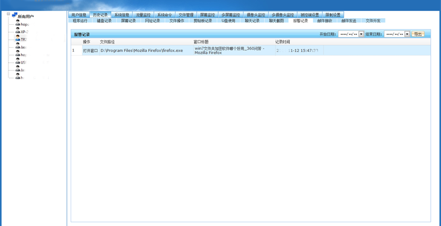
Task: Open the 文件外发 sub-tab
Action: point(373,21)
